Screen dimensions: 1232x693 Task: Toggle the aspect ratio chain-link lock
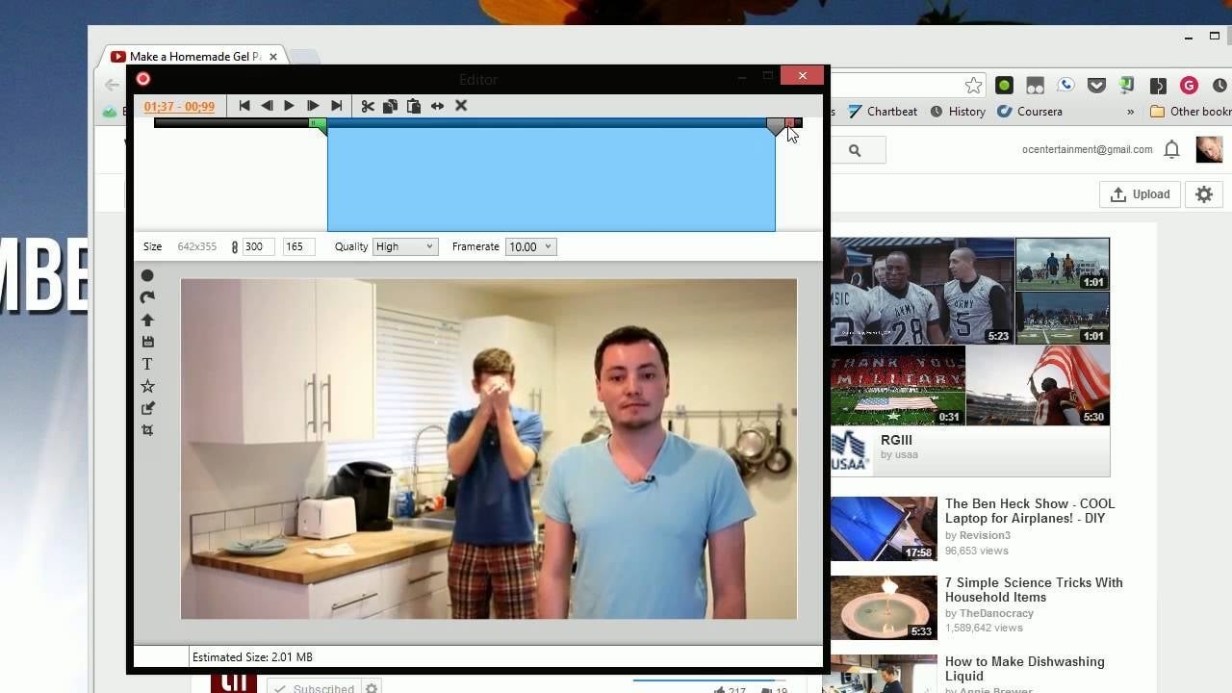coord(234,247)
